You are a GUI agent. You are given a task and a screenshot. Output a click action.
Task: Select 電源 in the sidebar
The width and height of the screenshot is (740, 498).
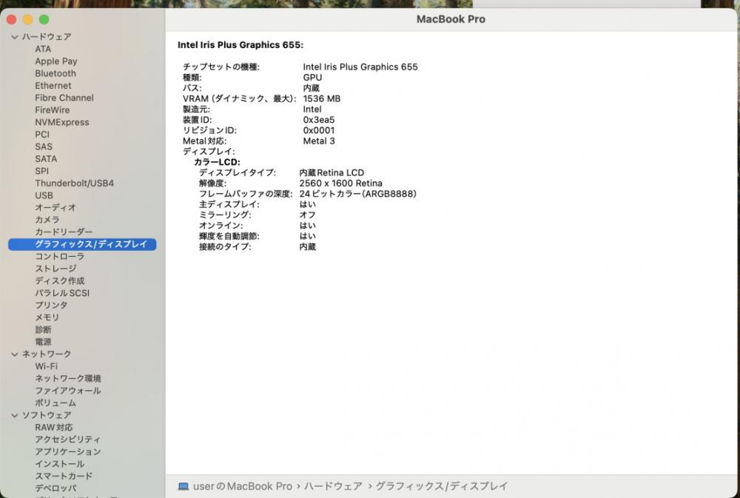point(43,342)
